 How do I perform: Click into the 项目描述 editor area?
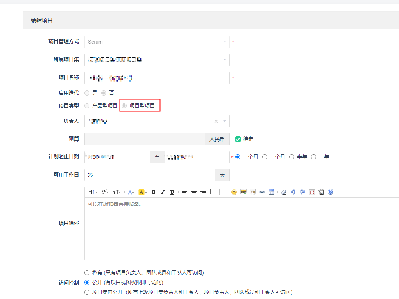click(x=242, y=228)
